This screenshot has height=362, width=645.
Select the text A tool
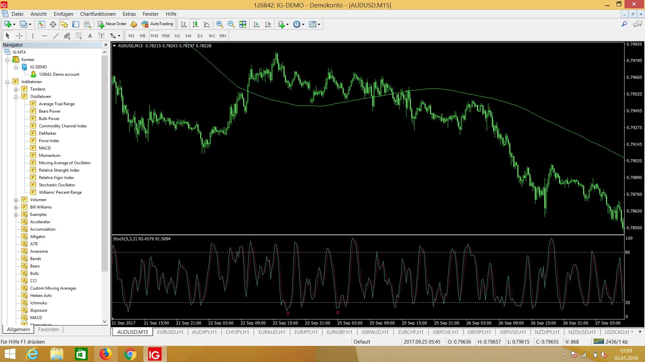coord(90,36)
